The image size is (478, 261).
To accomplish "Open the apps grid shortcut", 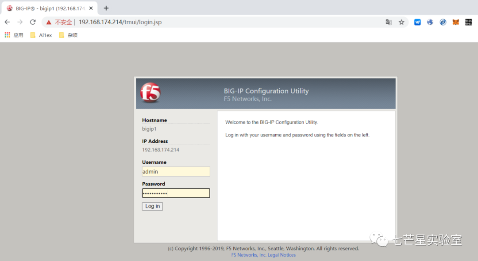I will tap(14, 35).
